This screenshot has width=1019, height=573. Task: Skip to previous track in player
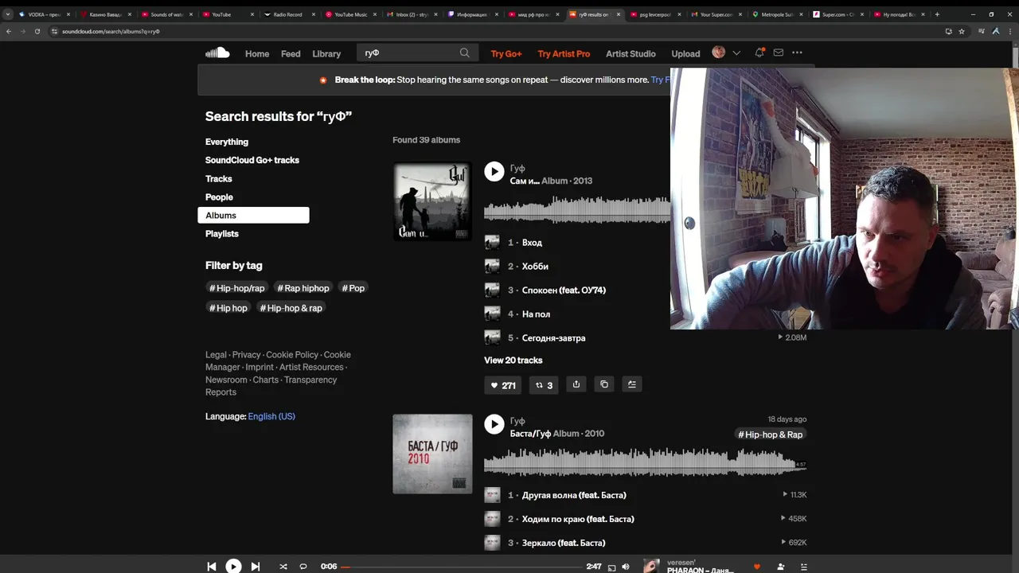pos(212,567)
